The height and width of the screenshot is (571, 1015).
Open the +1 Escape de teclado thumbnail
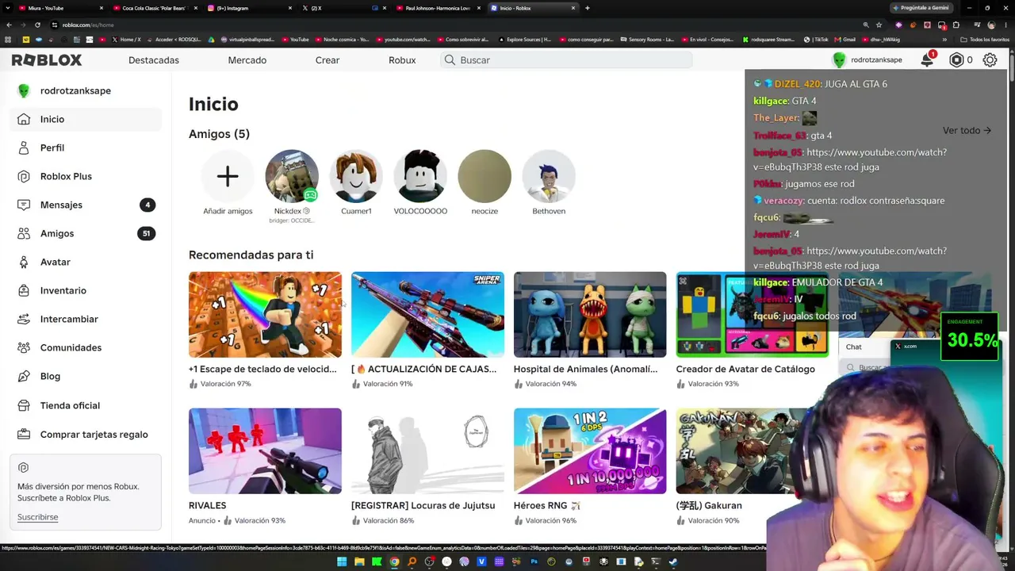pyautogui.click(x=265, y=315)
